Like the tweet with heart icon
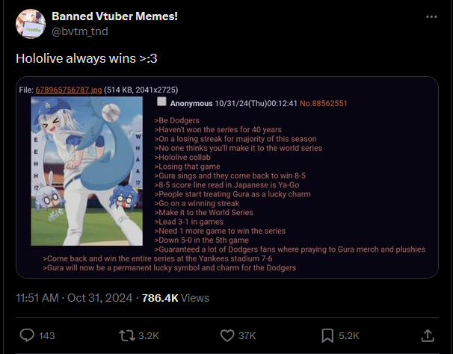Screen dimensions: 453x354 tap(229, 335)
